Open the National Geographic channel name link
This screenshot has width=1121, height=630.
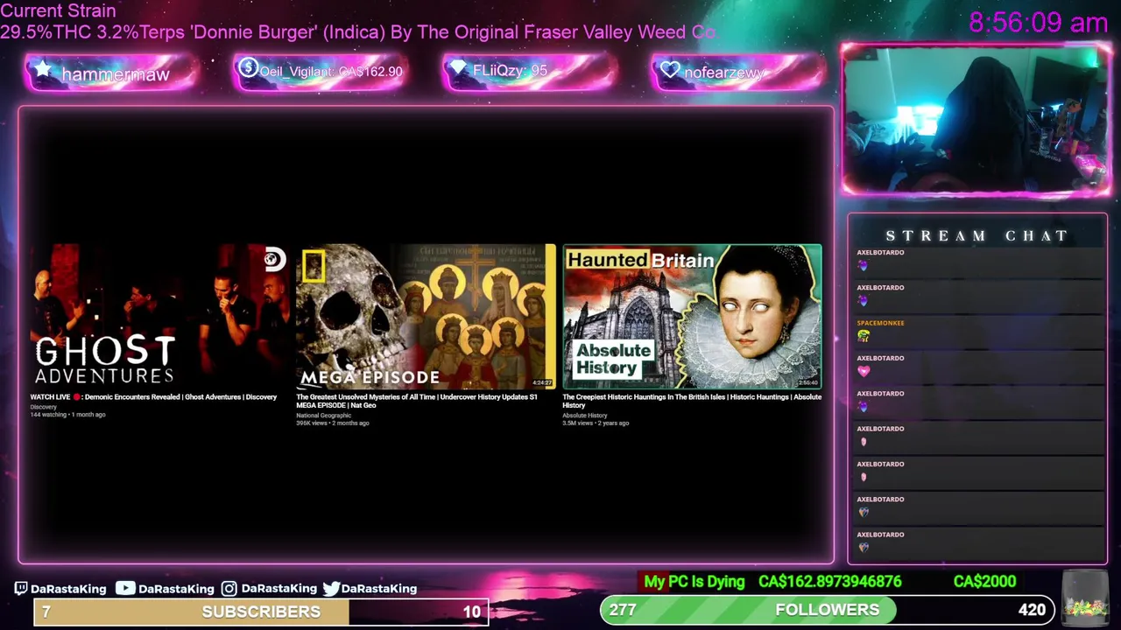(323, 416)
